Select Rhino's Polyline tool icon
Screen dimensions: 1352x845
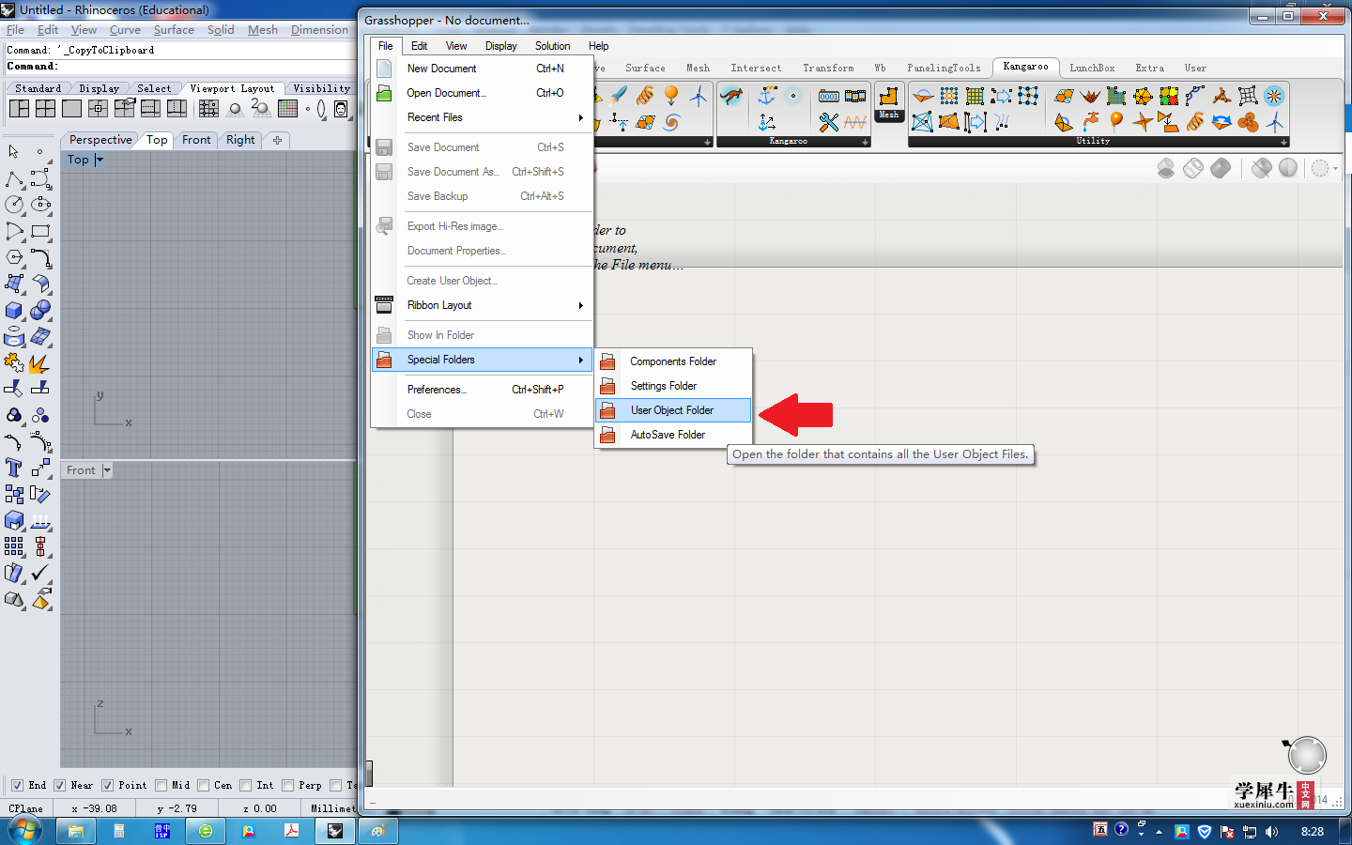[x=14, y=177]
